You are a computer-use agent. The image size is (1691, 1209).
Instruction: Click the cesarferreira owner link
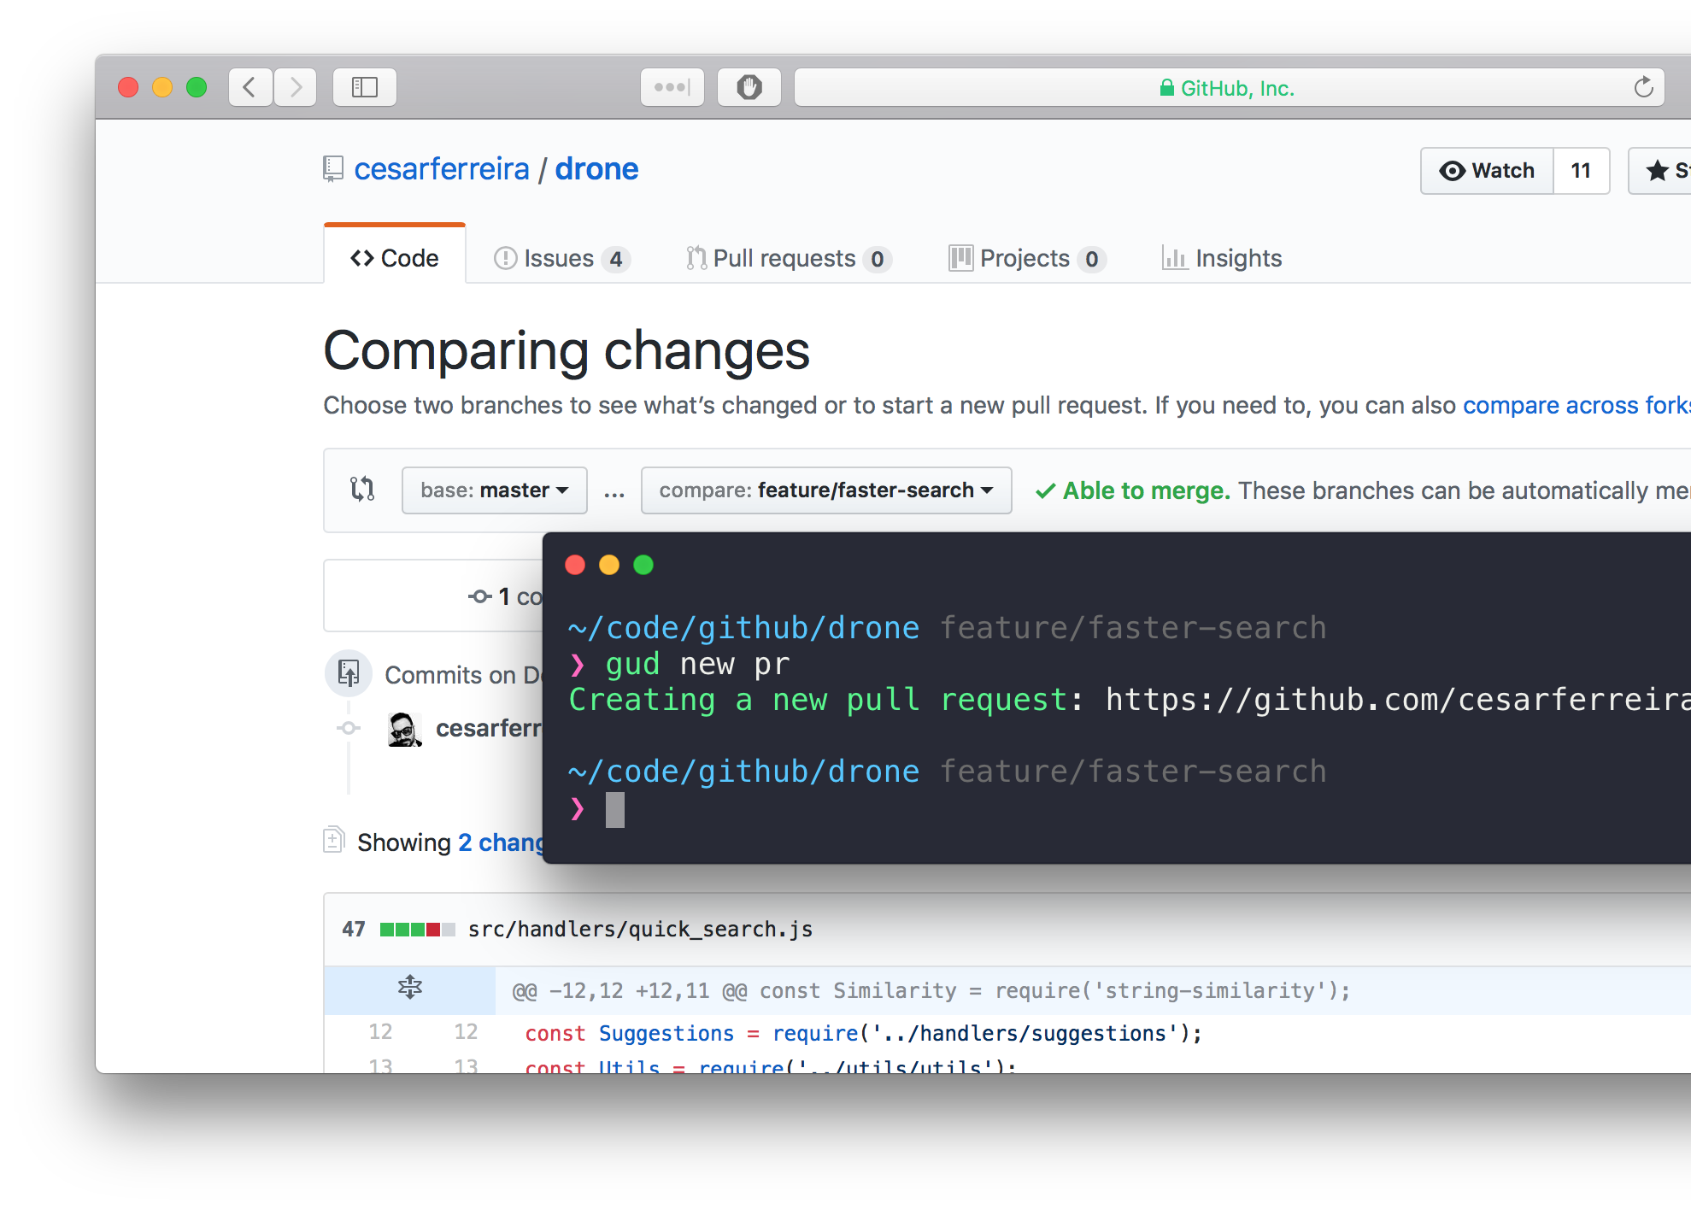click(442, 169)
